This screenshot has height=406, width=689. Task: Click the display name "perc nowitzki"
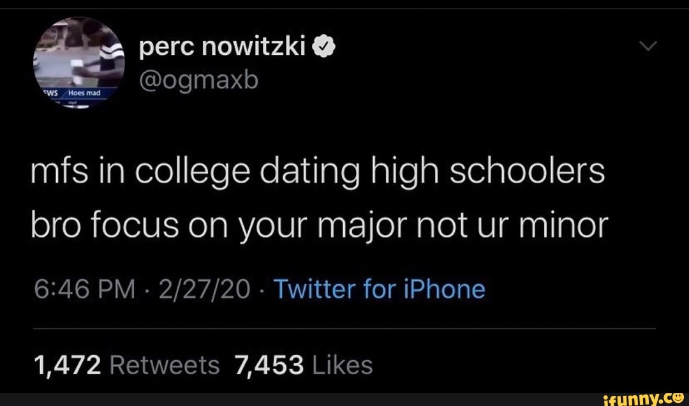[x=223, y=47]
